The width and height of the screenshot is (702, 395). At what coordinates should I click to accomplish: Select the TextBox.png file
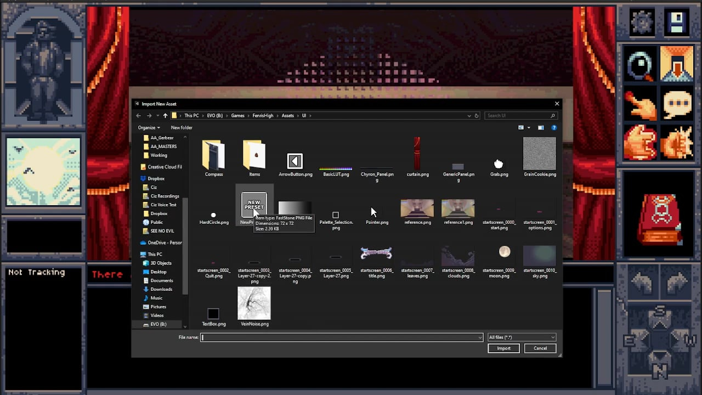[214, 317]
